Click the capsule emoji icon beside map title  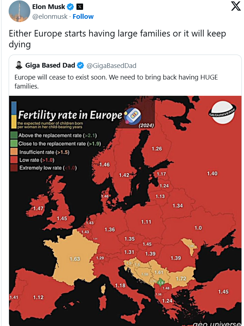click(133, 115)
